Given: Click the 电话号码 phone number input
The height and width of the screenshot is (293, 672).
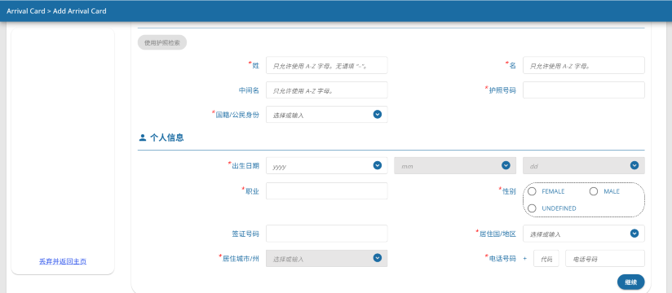Looking at the screenshot, I should pos(605,258).
